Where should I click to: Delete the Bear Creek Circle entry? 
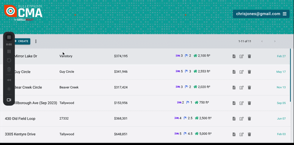[249, 87]
